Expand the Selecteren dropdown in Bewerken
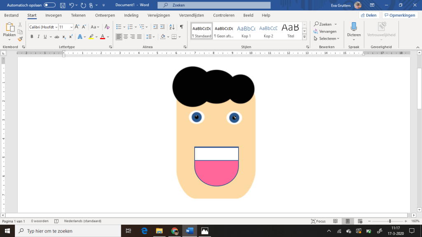422x237 pixels. coord(328,38)
